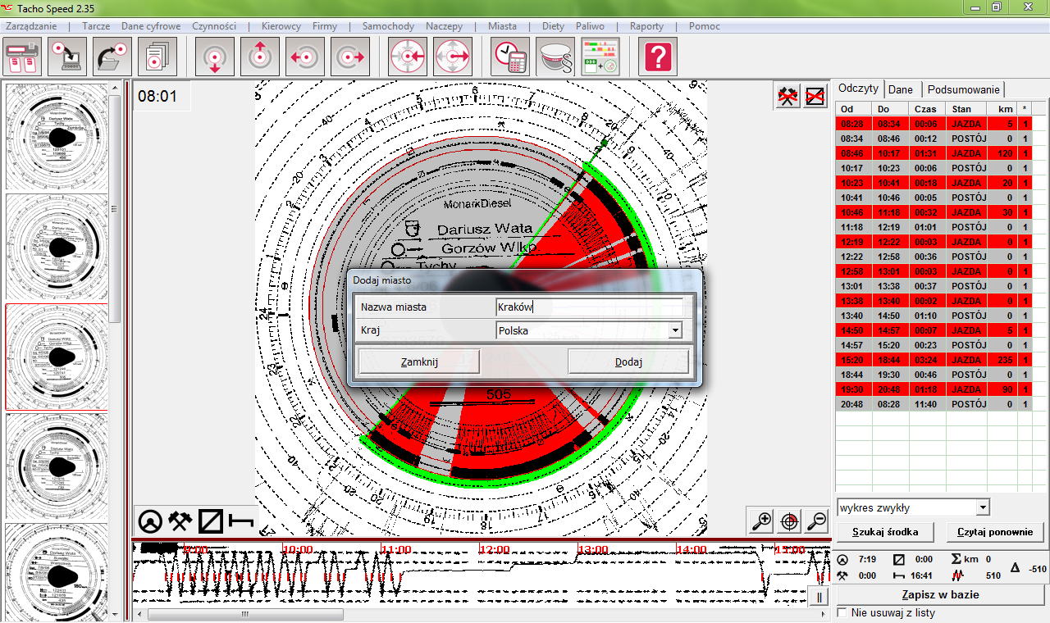Expand the 'wykres zwykły' chart type dropdown
Image resolution: width=1050 pixels, height=623 pixels.
983,507
